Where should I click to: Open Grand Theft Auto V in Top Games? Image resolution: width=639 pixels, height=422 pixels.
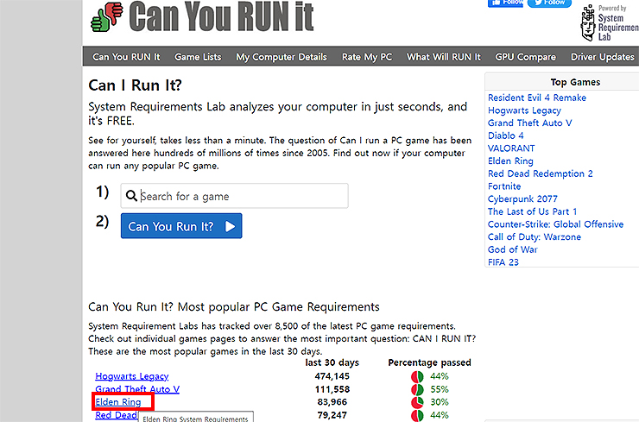tap(530, 123)
